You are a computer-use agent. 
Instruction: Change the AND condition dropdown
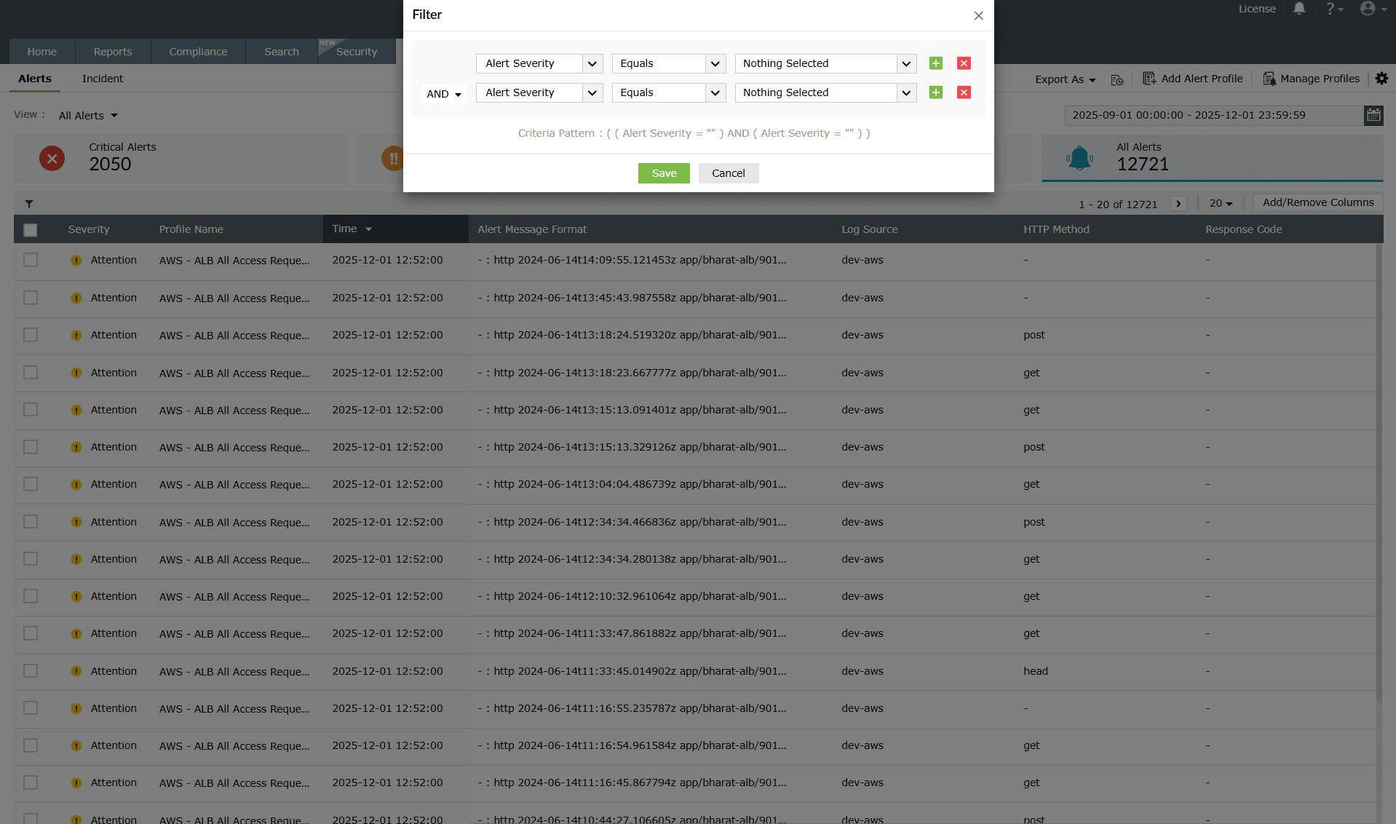tap(443, 93)
